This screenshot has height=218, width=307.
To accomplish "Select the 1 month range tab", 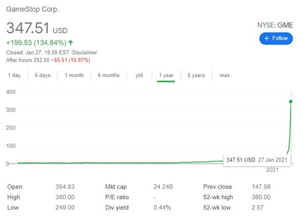I will [74, 75].
